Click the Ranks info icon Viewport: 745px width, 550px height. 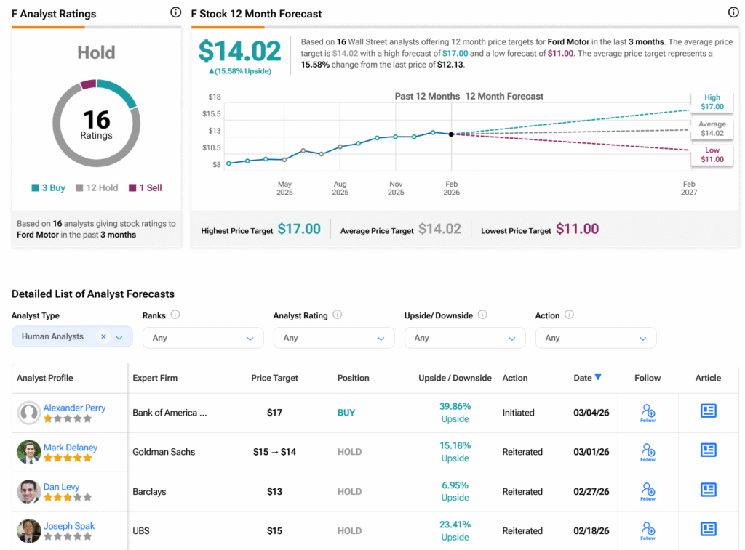[x=175, y=315]
